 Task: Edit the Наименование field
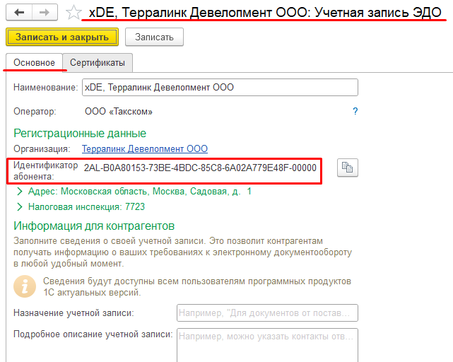(x=220, y=88)
